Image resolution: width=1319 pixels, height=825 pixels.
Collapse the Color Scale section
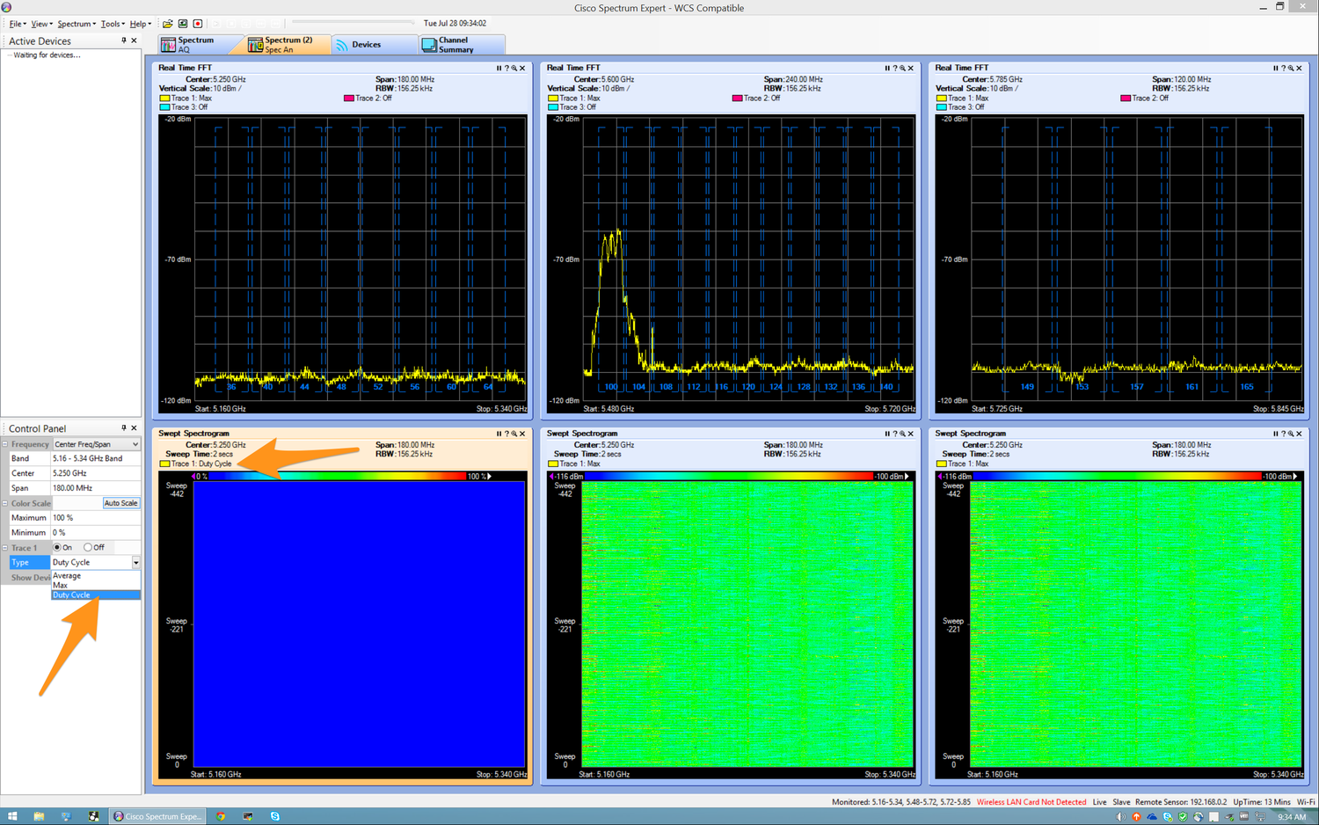coord(5,503)
